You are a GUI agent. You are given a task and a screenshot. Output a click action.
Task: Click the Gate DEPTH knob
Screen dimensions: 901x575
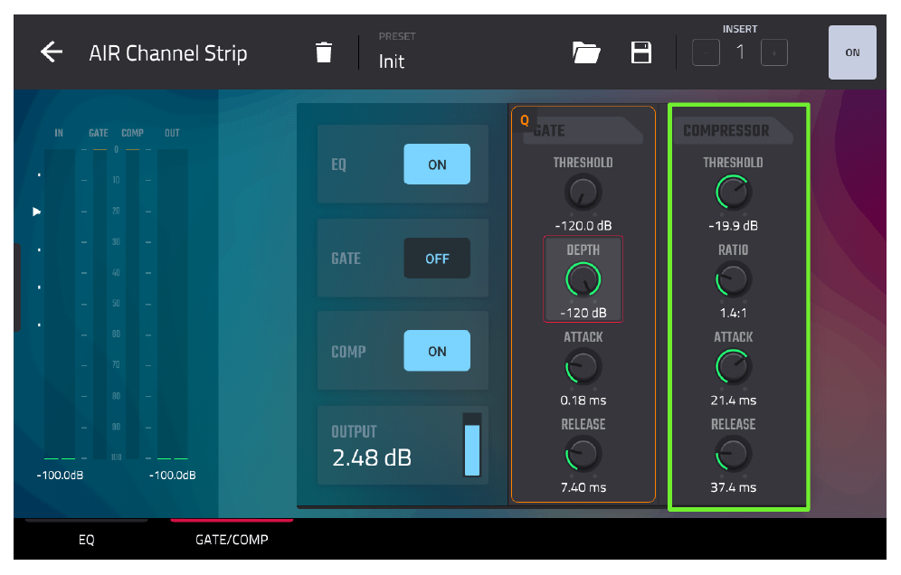tap(583, 279)
